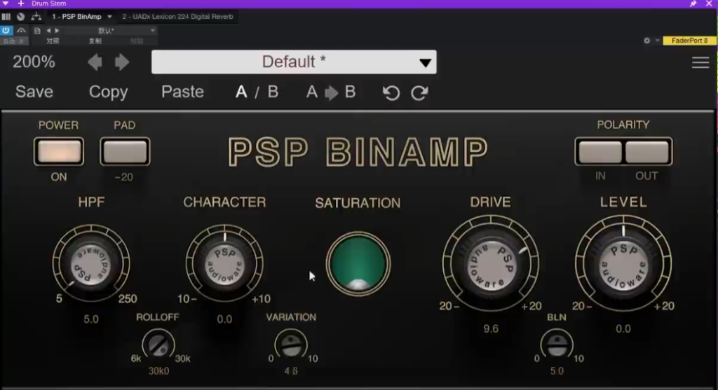Select the next PSP preset with right arrow
The height and width of the screenshot is (390, 718).
pyautogui.click(x=122, y=62)
